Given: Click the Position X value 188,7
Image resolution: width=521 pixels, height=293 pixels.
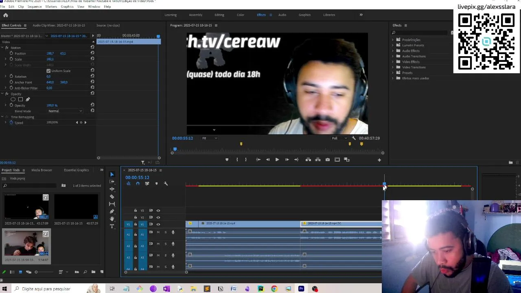Looking at the screenshot, I should tap(50, 53).
